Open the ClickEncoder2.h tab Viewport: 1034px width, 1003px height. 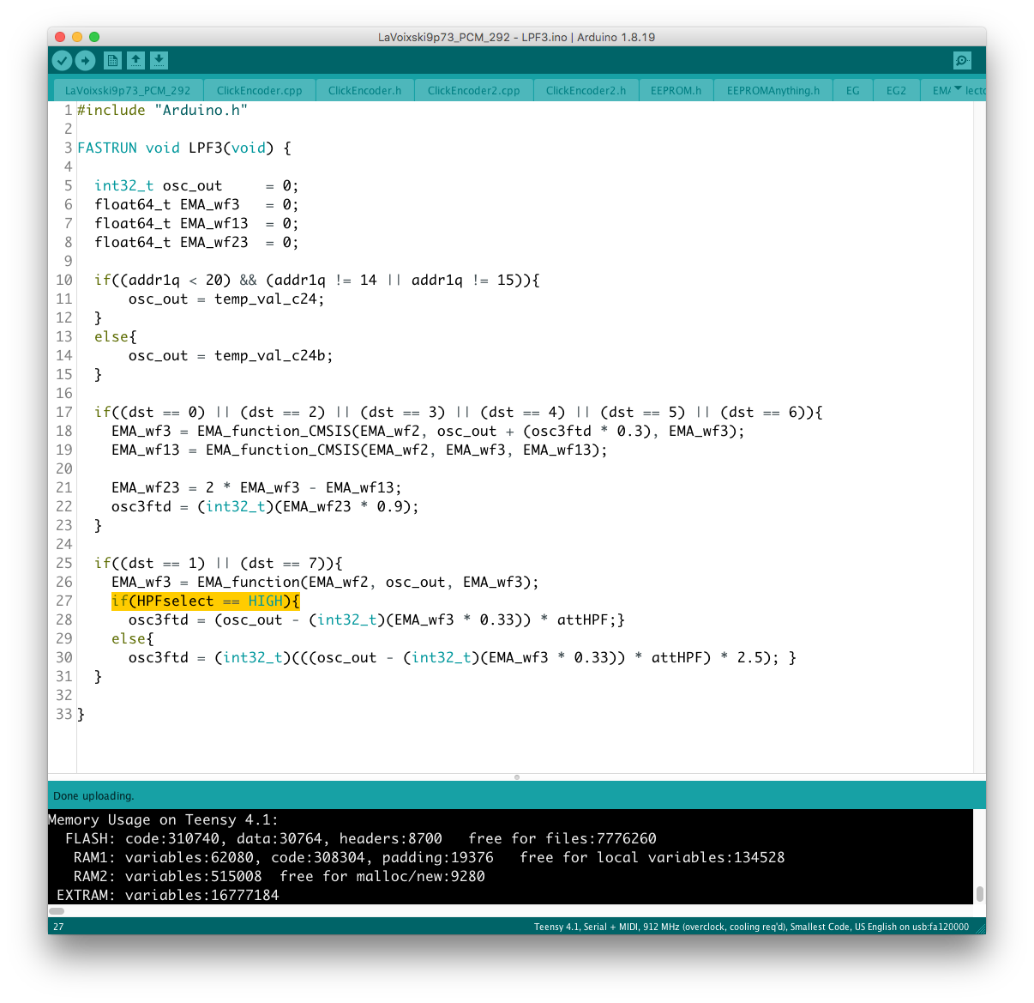tap(586, 90)
